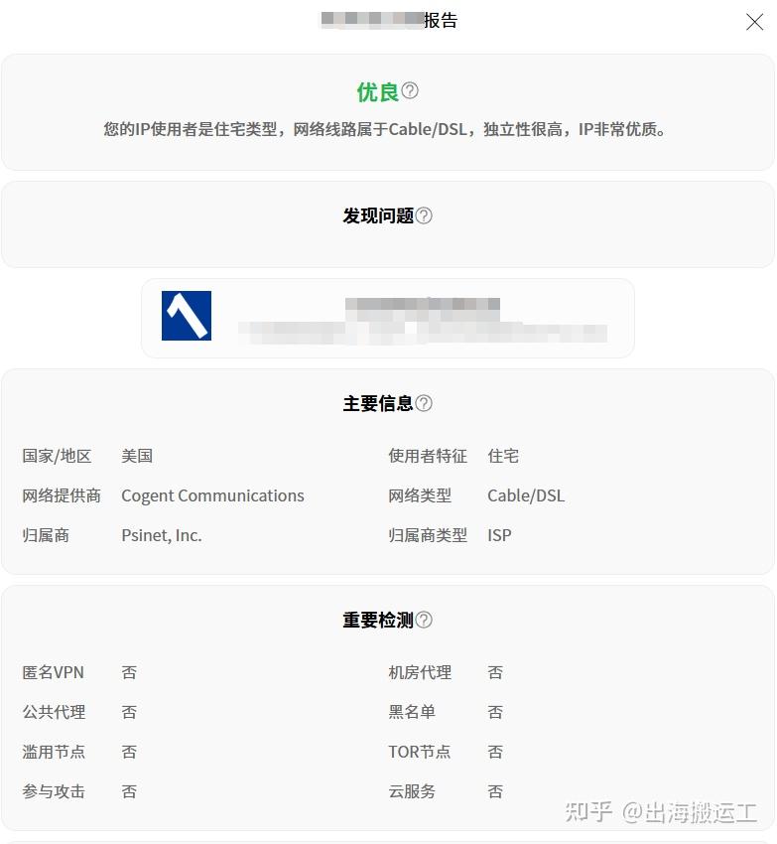This screenshot has height=844, width=777.
Task: Select the ISP owner type value
Action: (x=499, y=535)
